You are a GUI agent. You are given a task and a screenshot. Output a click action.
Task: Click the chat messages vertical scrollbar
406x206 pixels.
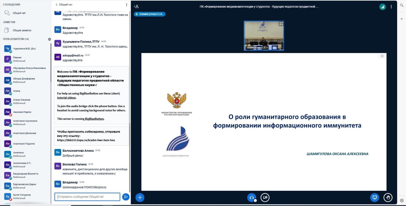pyautogui.click(x=130, y=101)
